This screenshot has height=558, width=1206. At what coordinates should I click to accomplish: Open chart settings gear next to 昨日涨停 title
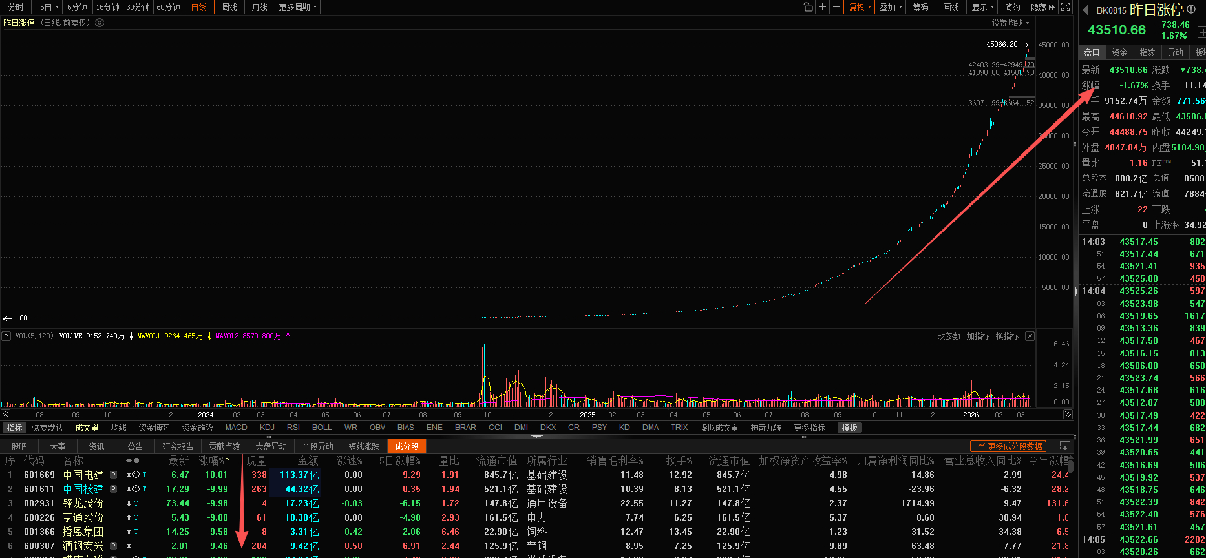click(x=100, y=23)
